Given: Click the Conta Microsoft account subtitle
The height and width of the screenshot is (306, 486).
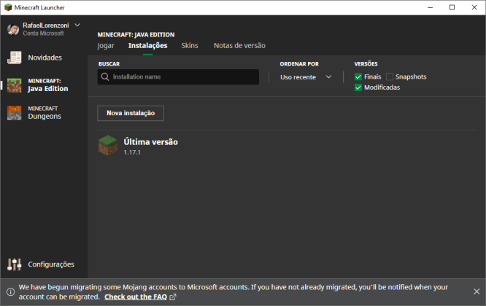Looking at the screenshot, I should (43, 34).
